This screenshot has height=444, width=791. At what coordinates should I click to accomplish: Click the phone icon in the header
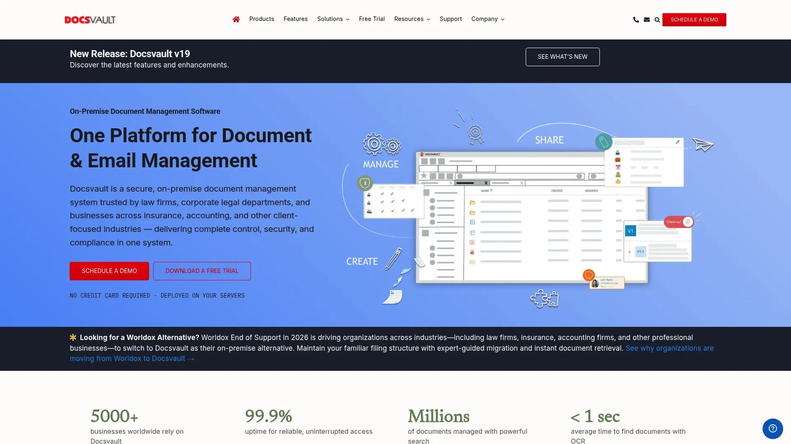coord(636,20)
